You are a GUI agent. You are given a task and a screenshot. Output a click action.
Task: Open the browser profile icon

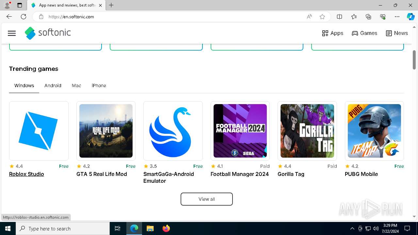(x=7, y=5)
